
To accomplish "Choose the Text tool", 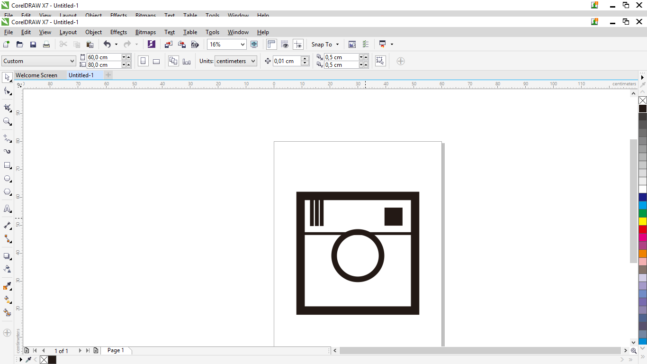I will [x=7, y=209].
